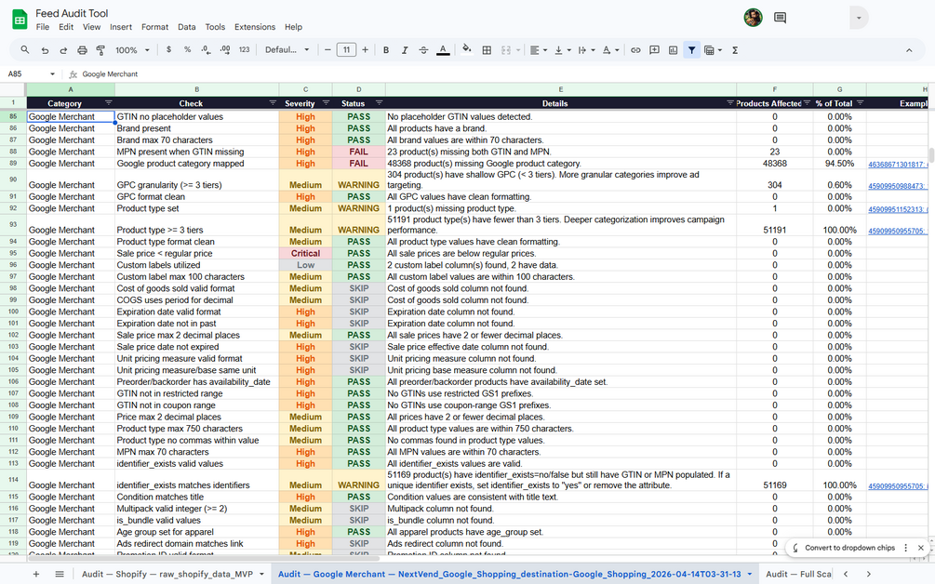Open the filter views table icon
The width and height of the screenshot is (935, 584).
pos(713,50)
